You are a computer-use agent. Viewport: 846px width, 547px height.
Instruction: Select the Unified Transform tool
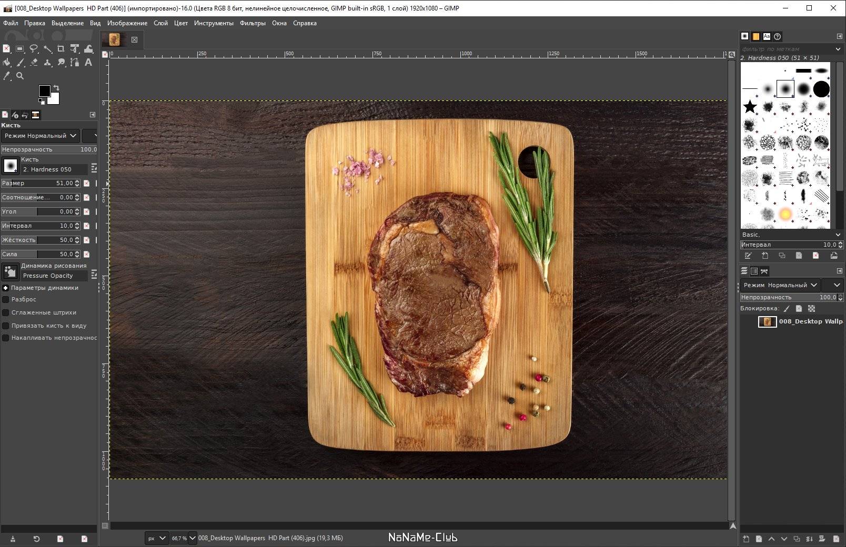coord(75,49)
